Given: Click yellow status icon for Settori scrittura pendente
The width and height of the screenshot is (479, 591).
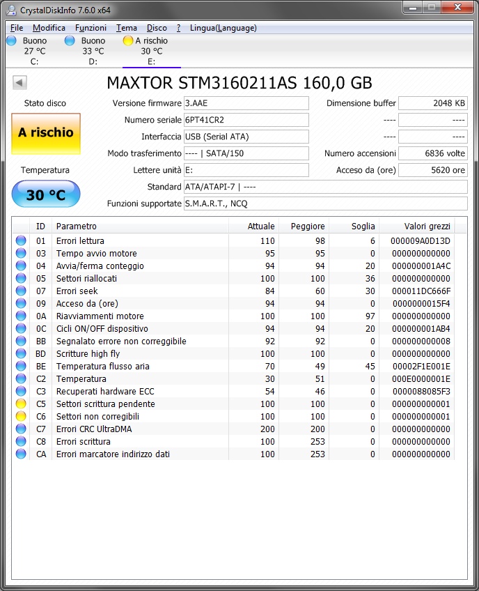Looking at the screenshot, I should (21, 404).
